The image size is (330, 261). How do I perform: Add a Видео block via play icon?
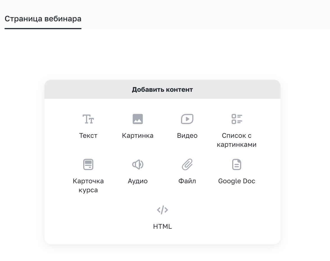point(187,119)
